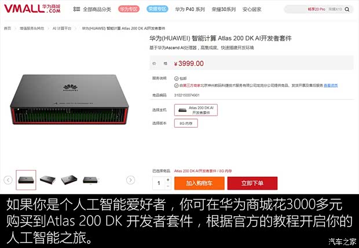Open the 荣耀专区 tab
Image resolution: width=359 pixels, height=248 pixels.
tap(157, 9)
